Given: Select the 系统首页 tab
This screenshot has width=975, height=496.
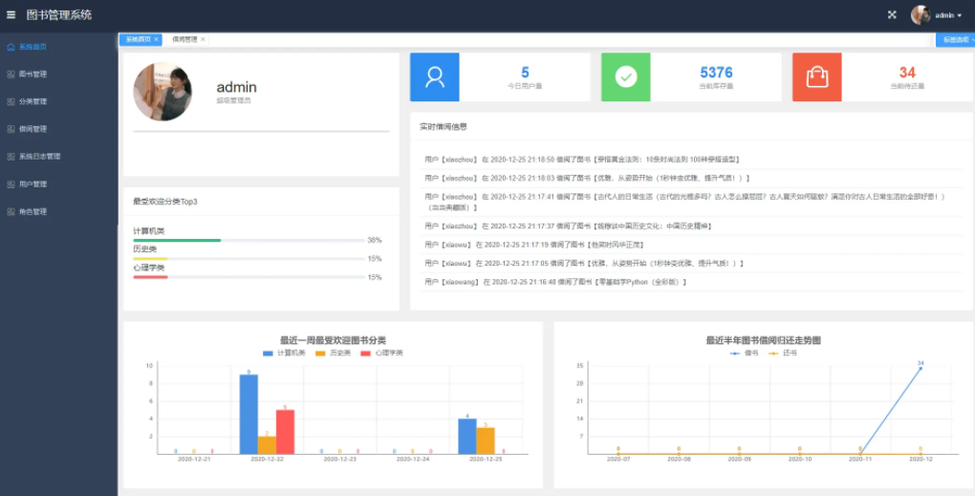Looking at the screenshot, I should (x=138, y=39).
